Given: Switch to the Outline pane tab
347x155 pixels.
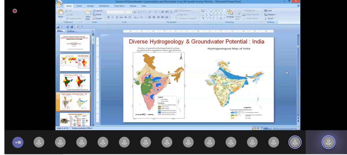Looking at the screenshot, I should [71, 31].
